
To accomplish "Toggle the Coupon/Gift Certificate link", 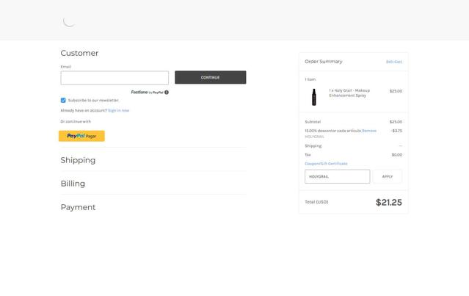I will pyautogui.click(x=326, y=164).
